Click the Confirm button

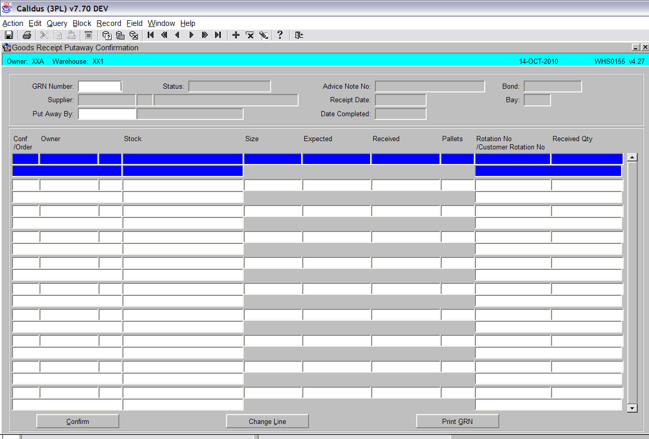coord(78,421)
